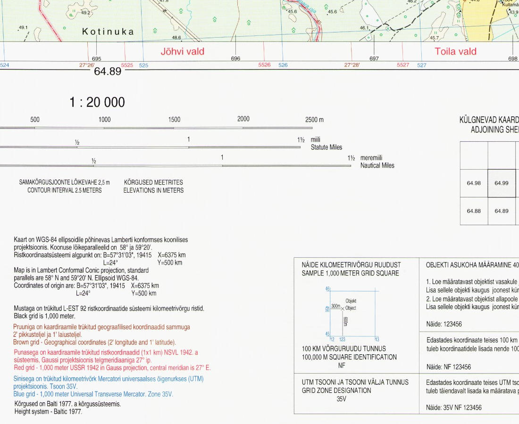
Task: Click 'Näide: 123456' example
Action: (444, 324)
